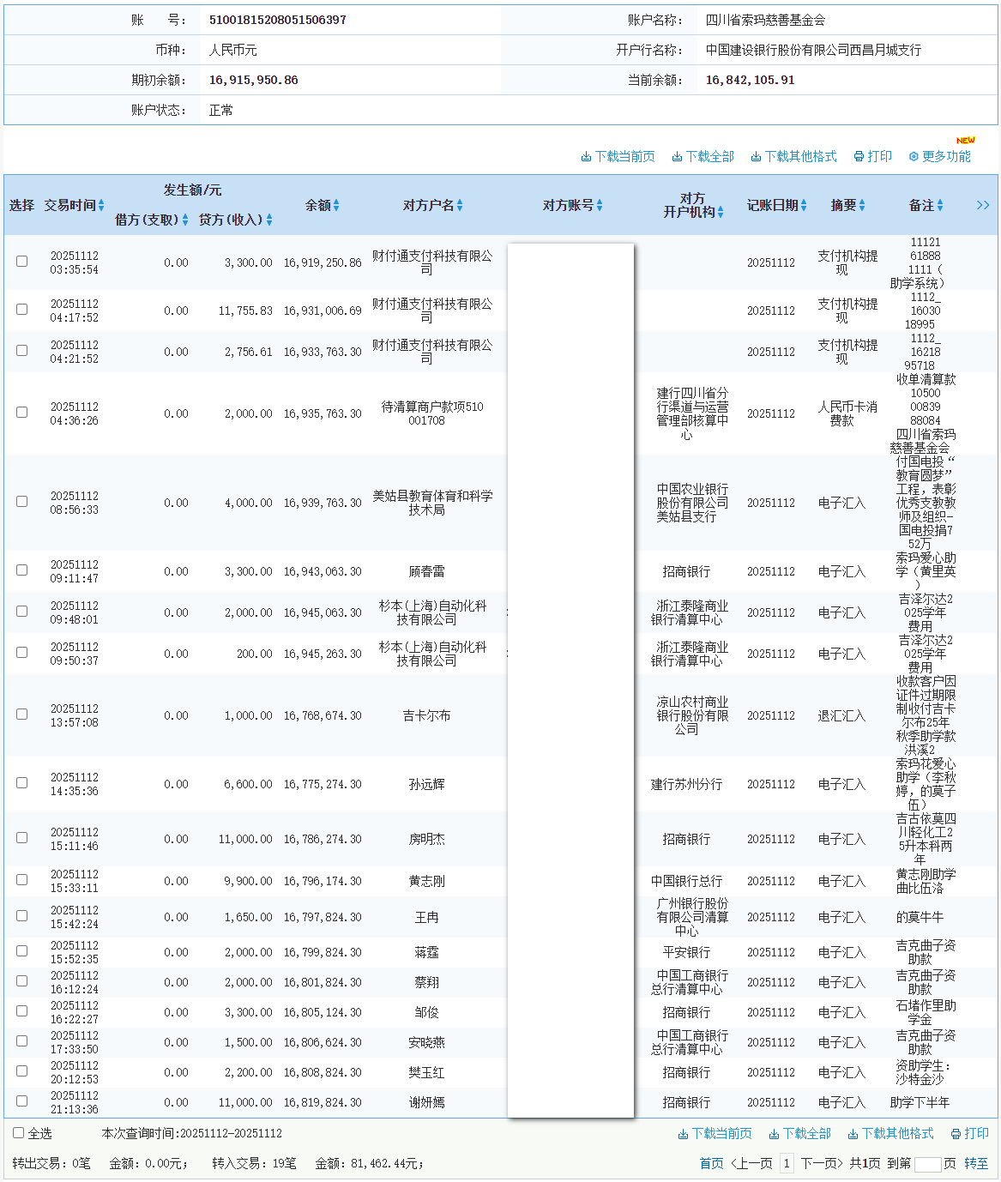The height and width of the screenshot is (1182, 1001).
Task: Click the 上一页 previous page link
Action: (752, 1162)
